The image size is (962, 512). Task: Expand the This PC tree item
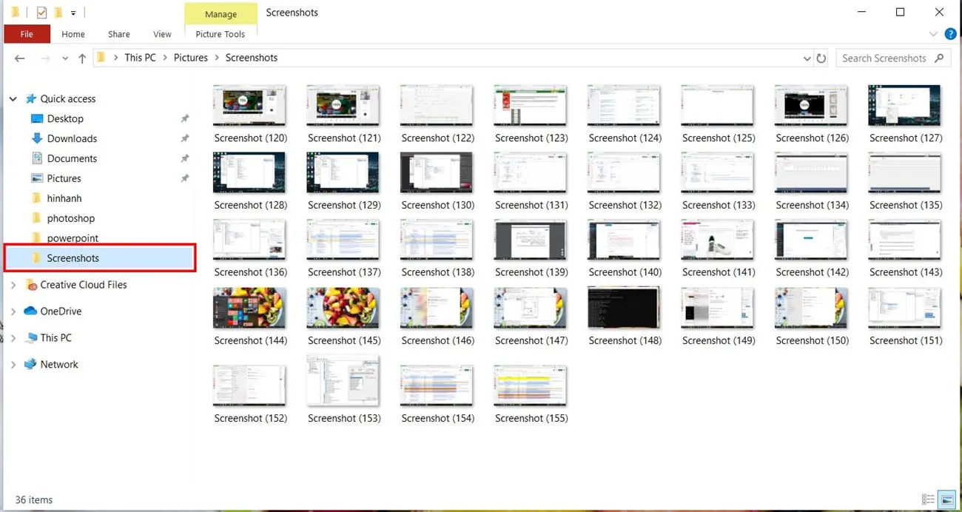point(13,337)
